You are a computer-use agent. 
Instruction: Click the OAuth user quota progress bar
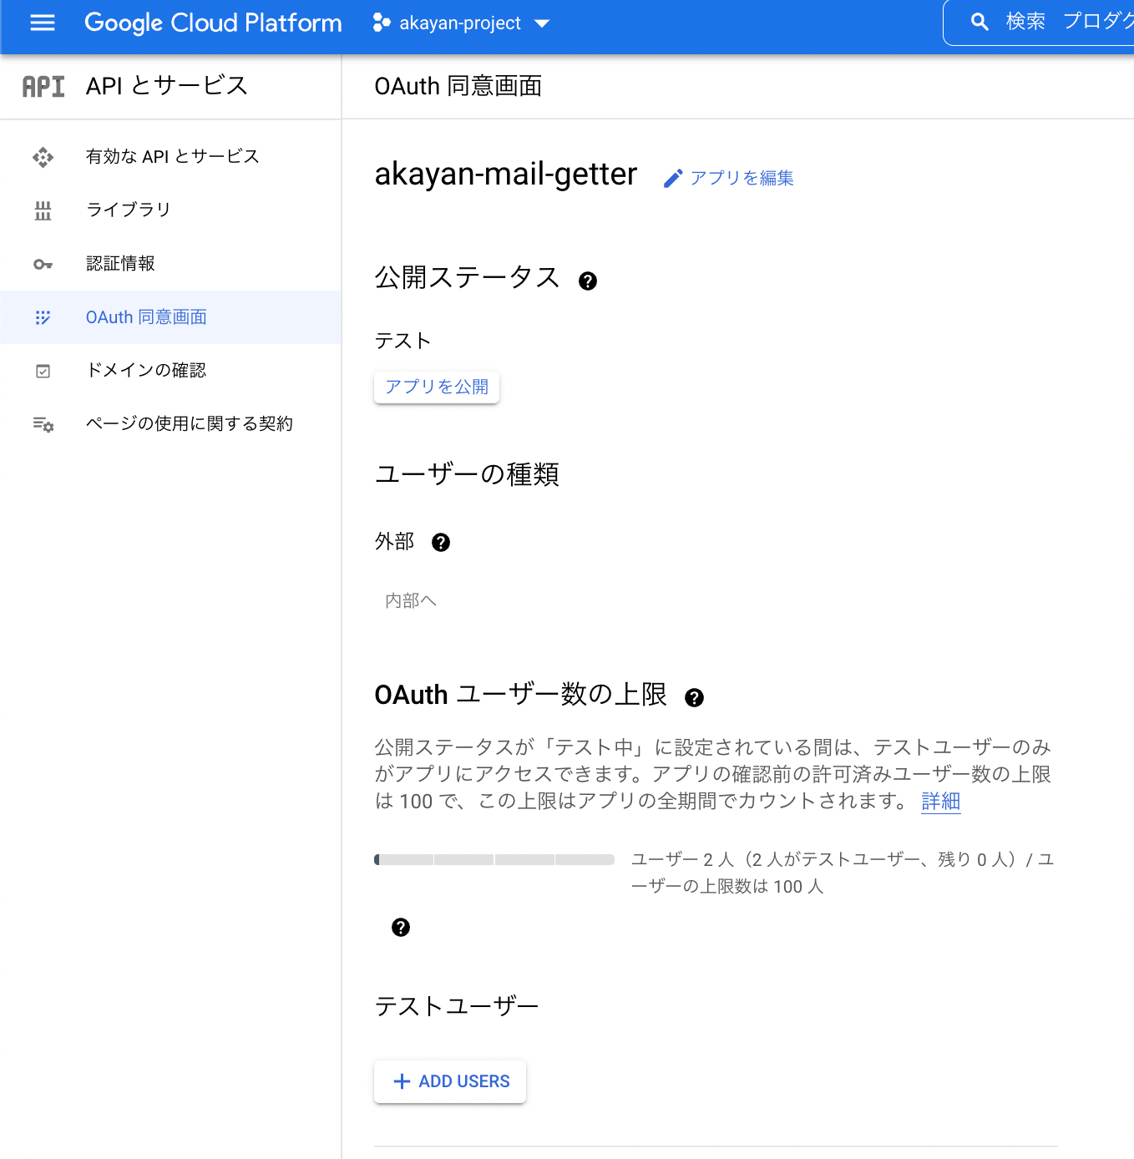[x=494, y=859]
